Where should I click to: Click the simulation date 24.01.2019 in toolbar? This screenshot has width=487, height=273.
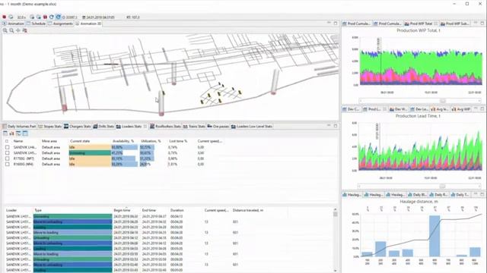point(98,17)
